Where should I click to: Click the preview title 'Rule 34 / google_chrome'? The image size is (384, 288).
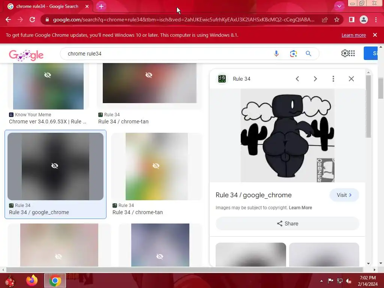click(x=253, y=195)
